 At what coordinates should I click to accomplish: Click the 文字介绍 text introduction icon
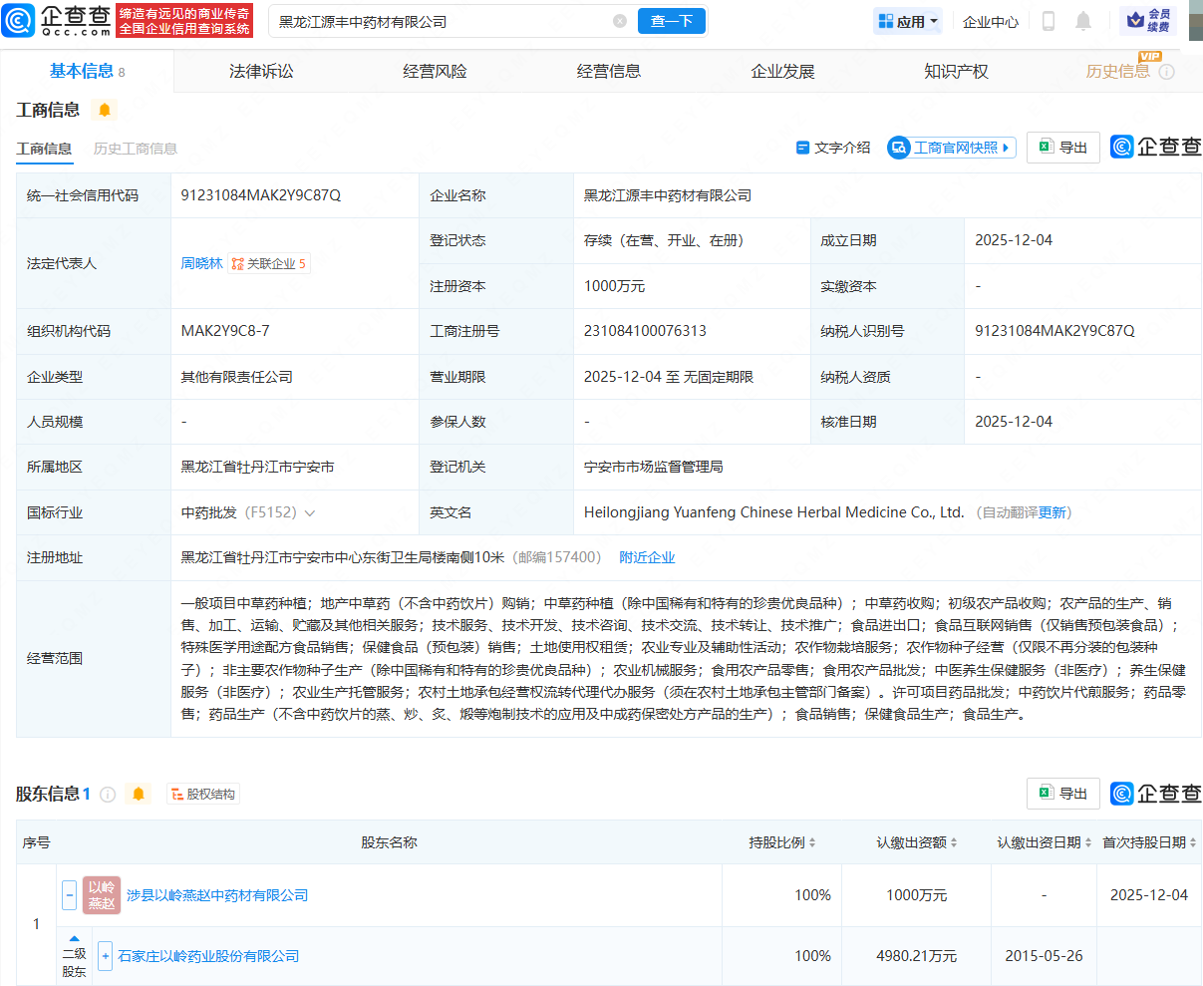(802, 147)
